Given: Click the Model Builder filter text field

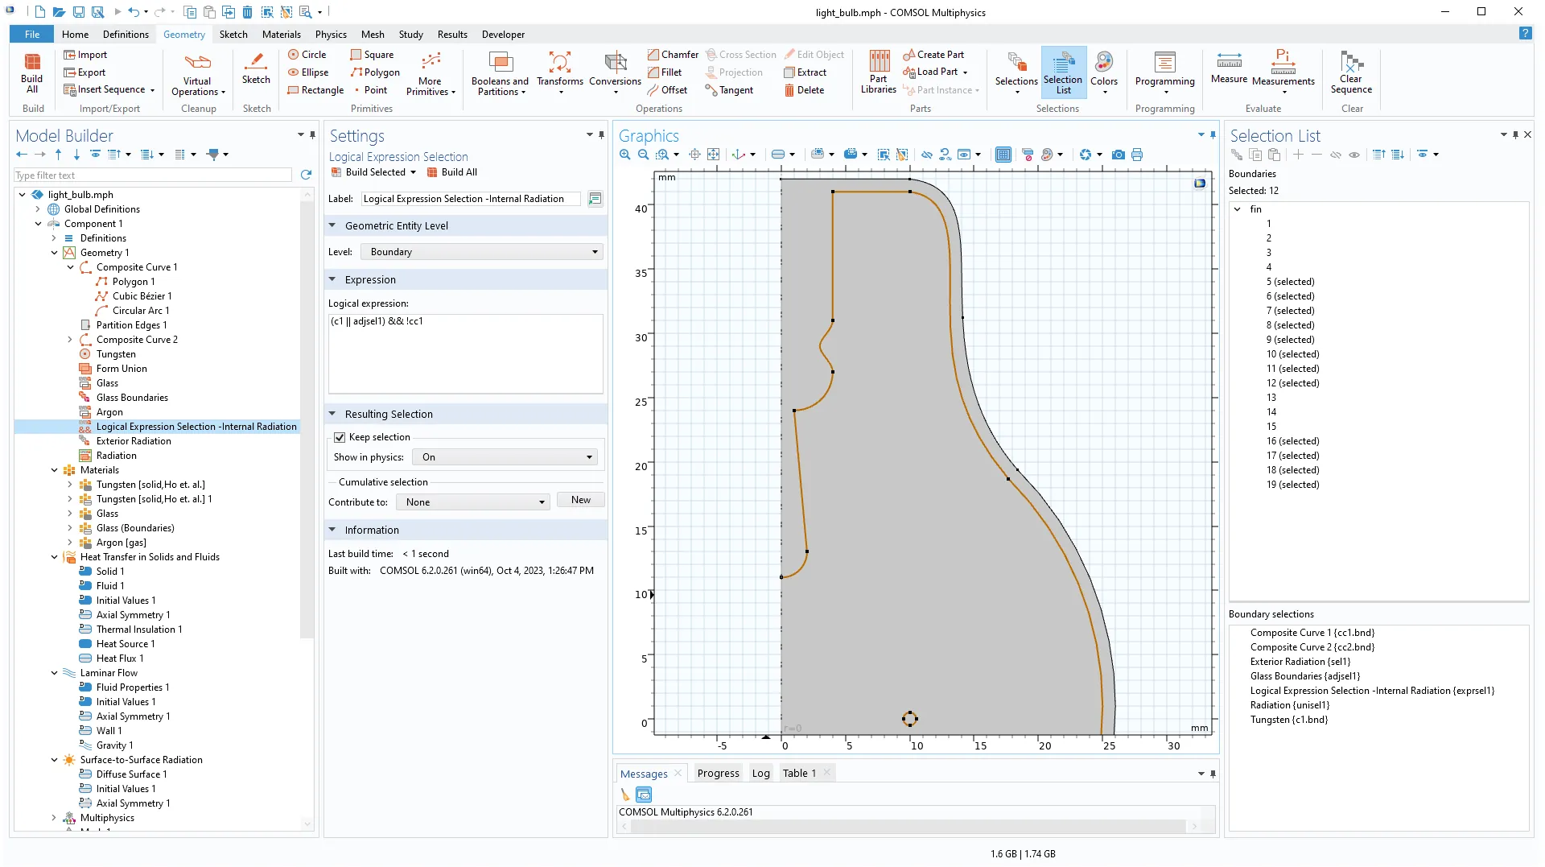Looking at the screenshot, I should pyautogui.click(x=153, y=175).
